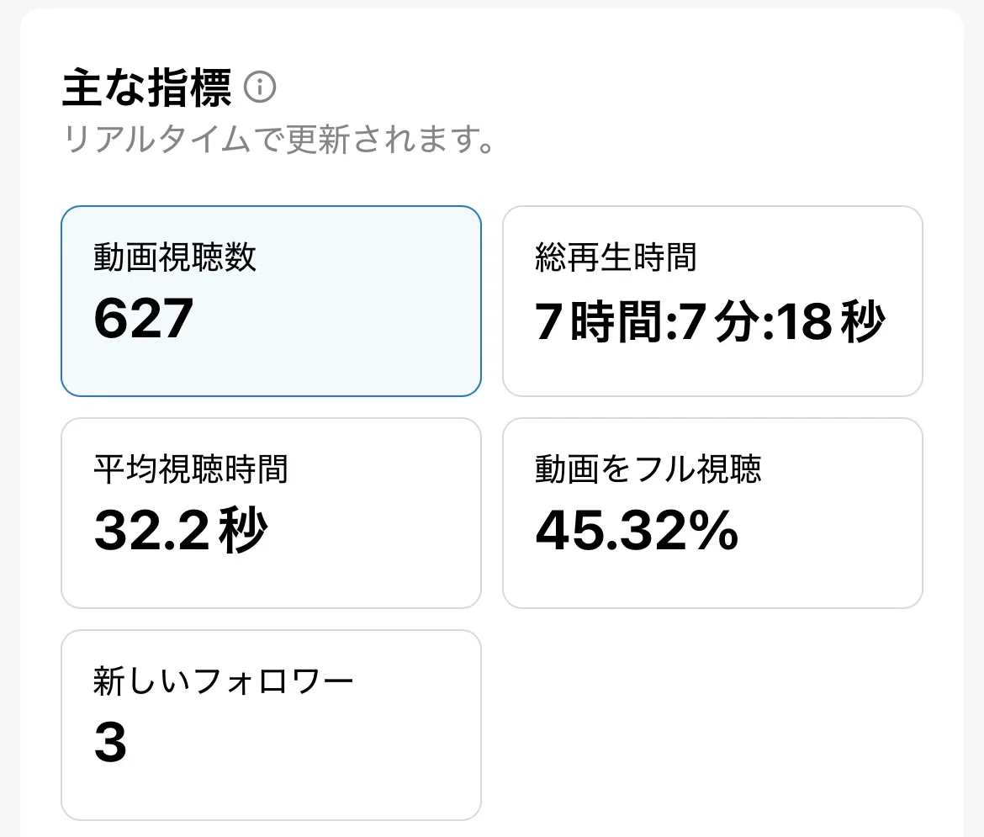Viewport: 984px width, 837px height.
Task: Activate the 動画をフル視聴 metric view
Action: coord(713,512)
